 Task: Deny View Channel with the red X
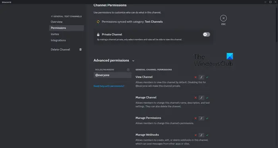[x=195, y=77]
